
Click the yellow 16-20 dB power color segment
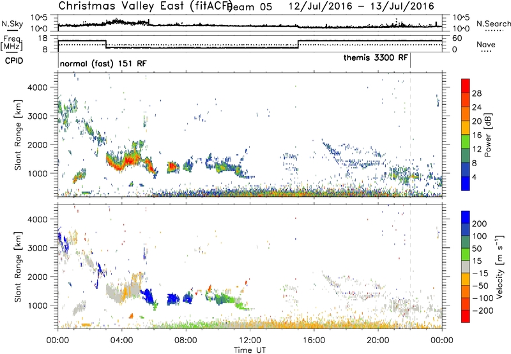tap(466, 127)
